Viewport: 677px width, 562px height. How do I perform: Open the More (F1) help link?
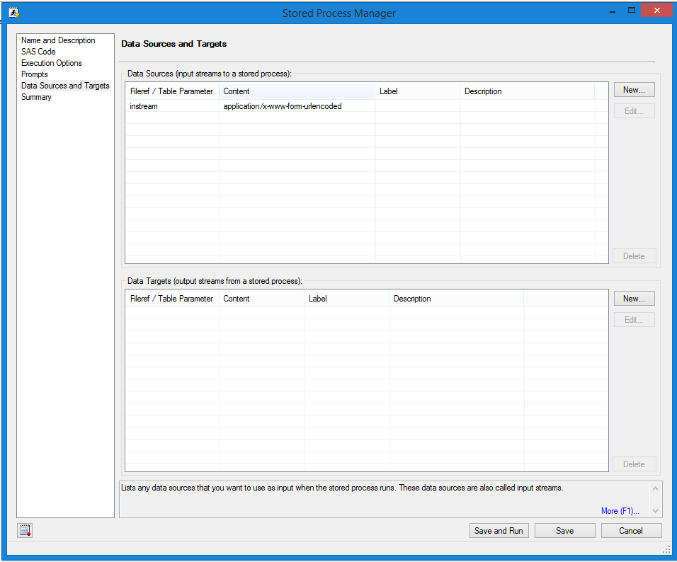pyautogui.click(x=620, y=511)
